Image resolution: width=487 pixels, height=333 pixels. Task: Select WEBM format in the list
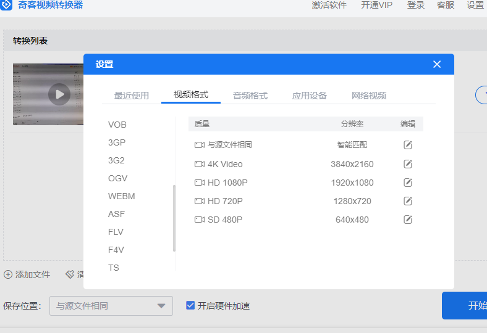coord(121,196)
